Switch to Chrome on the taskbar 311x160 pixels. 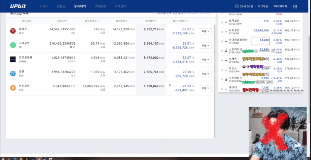39,159
